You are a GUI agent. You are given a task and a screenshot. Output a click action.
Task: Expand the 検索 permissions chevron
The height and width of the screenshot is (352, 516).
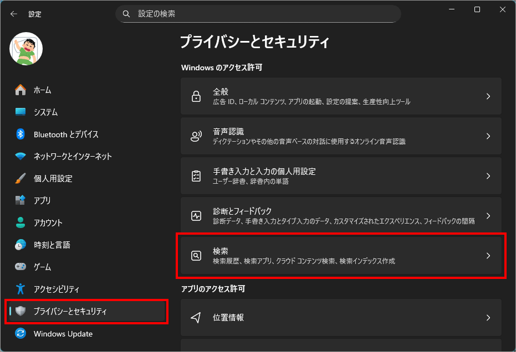[488, 256]
